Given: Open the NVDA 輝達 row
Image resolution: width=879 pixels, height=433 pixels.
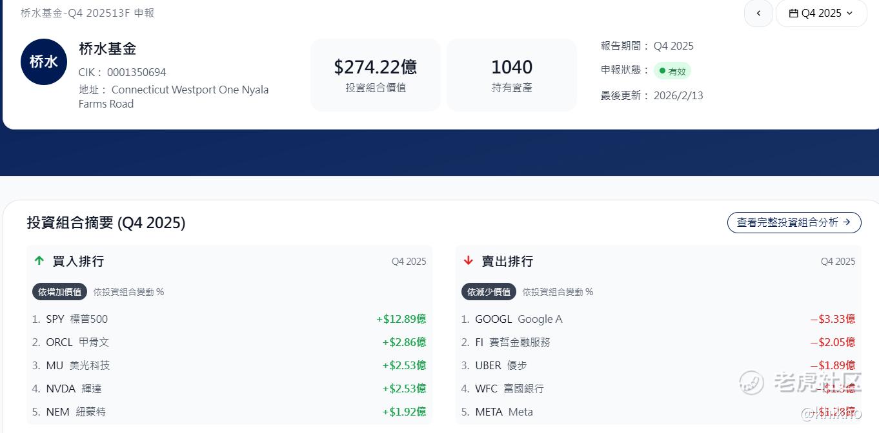Looking at the screenshot, I should click(x=229, y=389).
